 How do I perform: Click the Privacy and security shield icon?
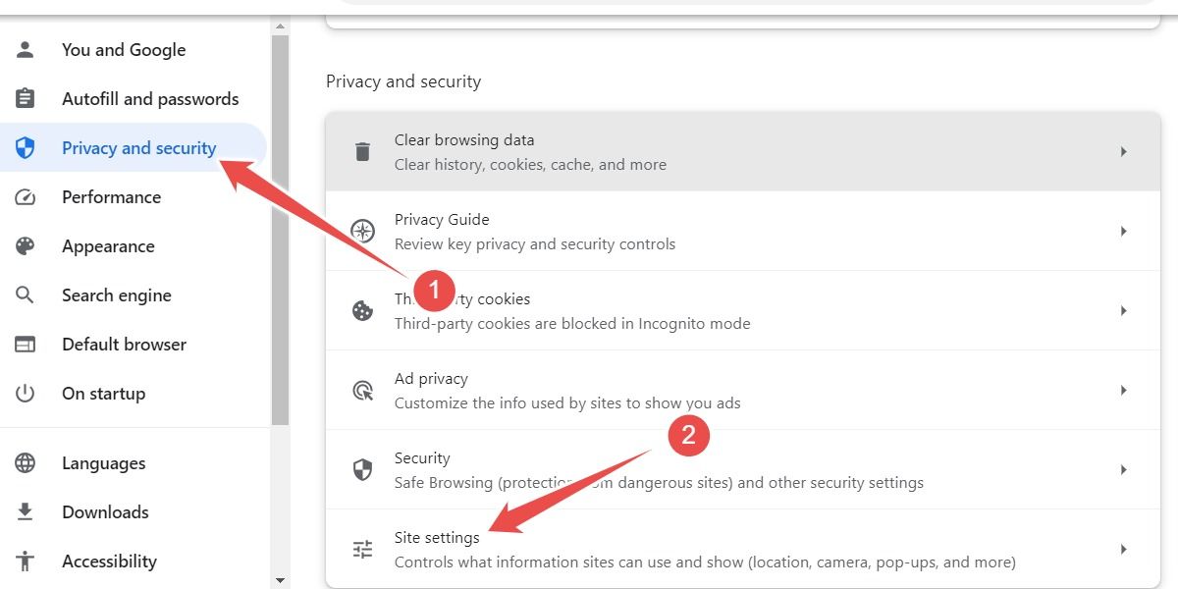coord(27,147)
